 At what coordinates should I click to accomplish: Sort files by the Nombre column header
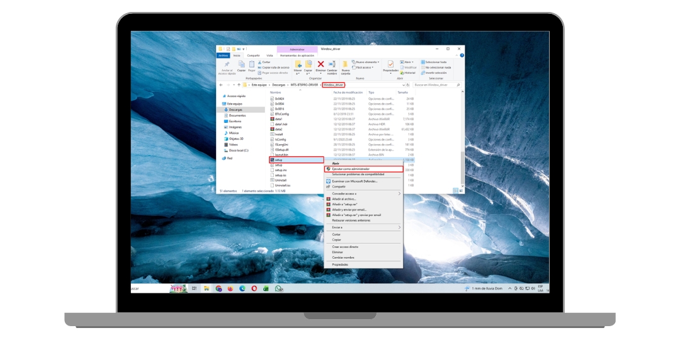click(x=276, y=93)
